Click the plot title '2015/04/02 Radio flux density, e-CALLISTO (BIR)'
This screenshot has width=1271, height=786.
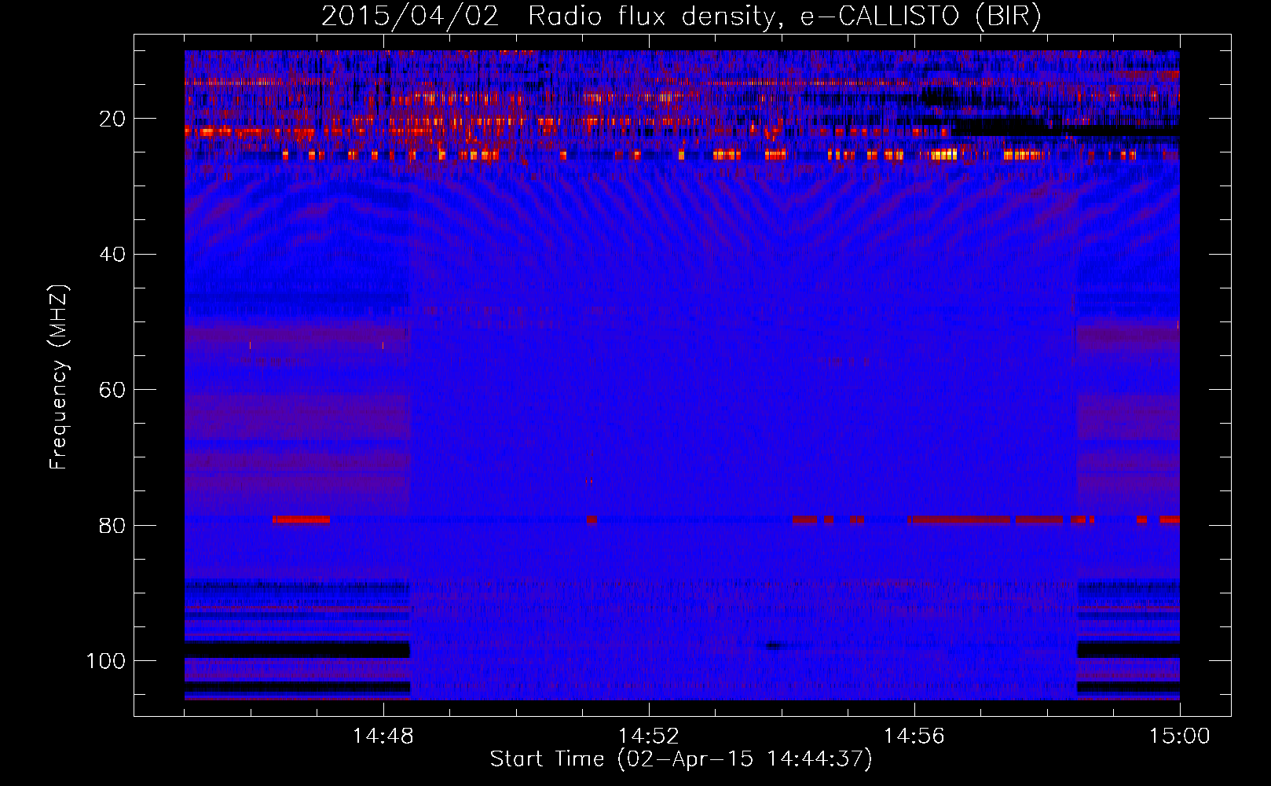[681, 16]
